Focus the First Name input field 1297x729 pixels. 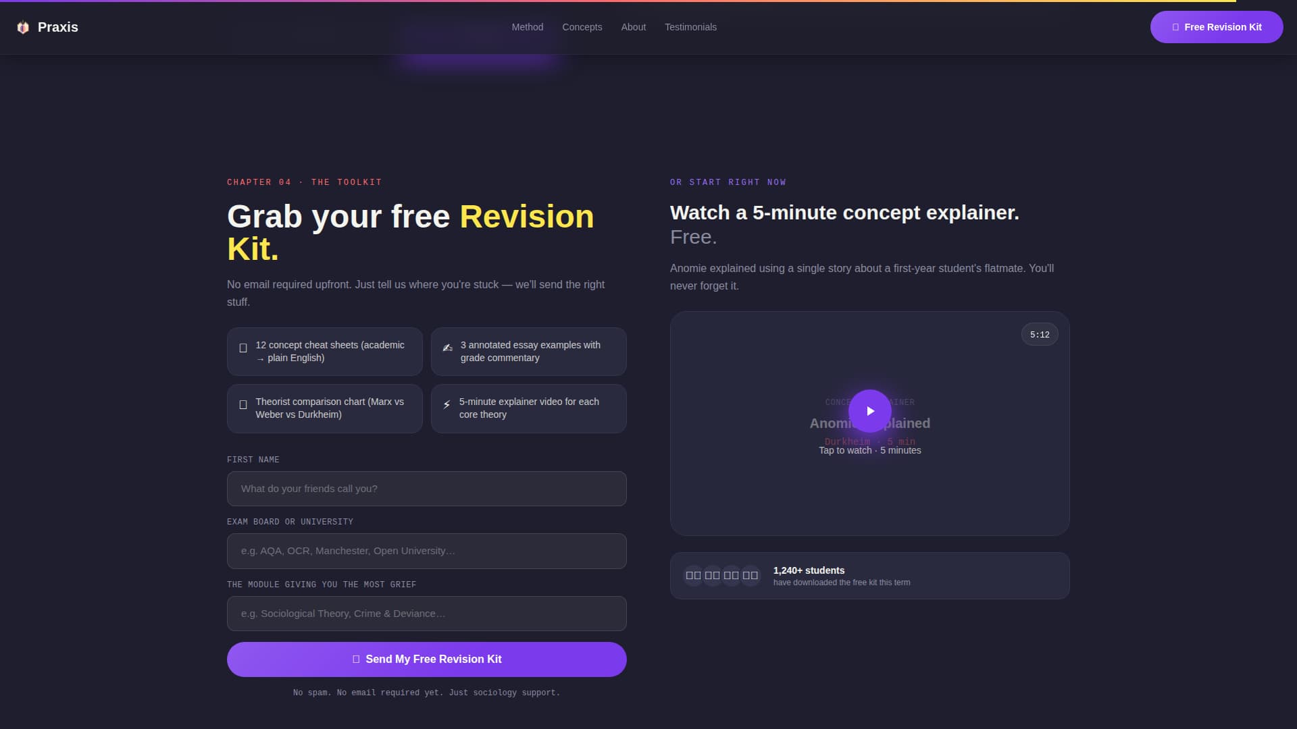pos(427,489)
